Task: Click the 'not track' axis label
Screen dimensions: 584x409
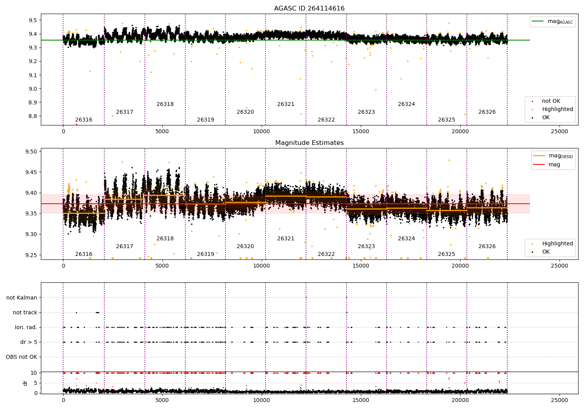Action: [25, 312]
